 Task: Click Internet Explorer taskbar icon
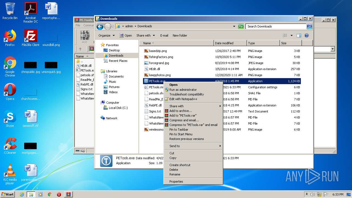(22, 194)
